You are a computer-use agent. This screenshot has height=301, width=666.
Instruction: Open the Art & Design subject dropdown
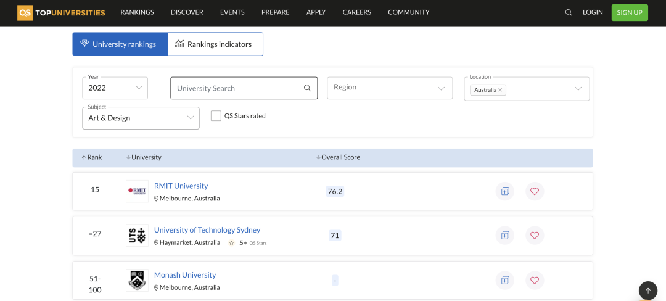pyautogui.click(x=141, y=118)
